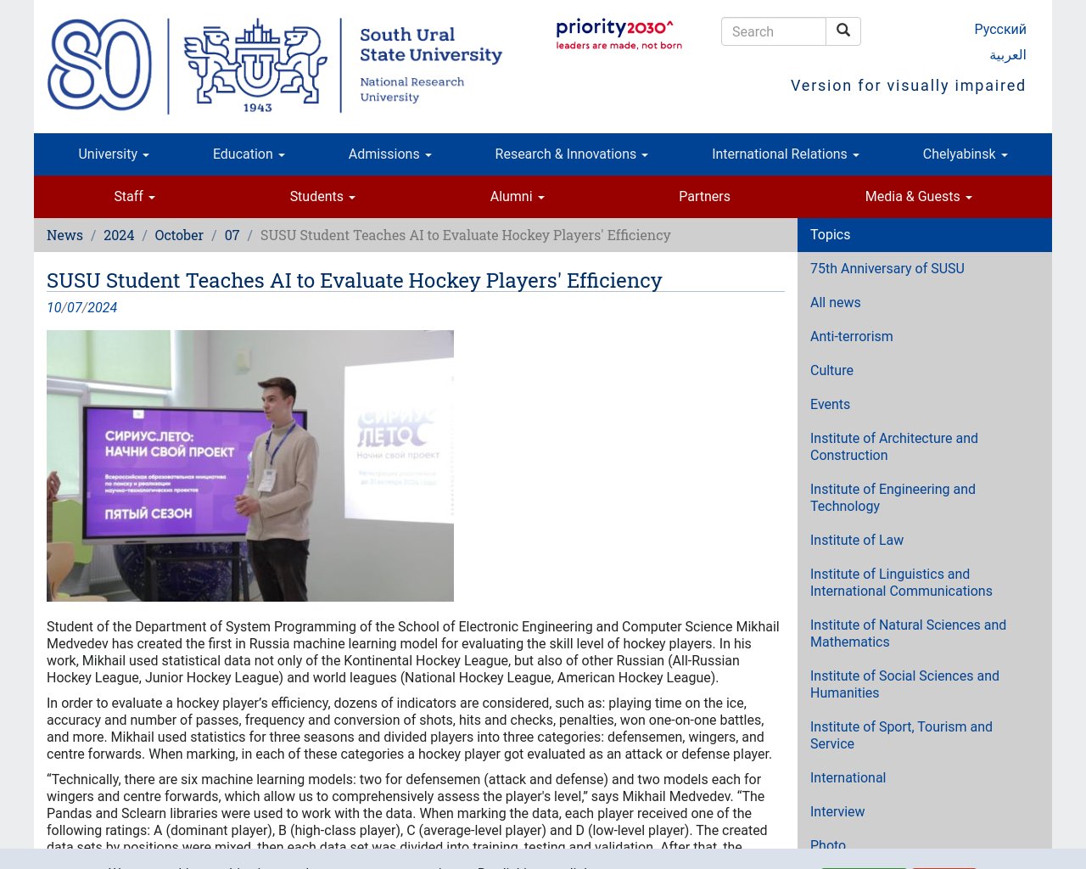1086x869 pixels.
Task: Open the article photo of the student presenting
Action: click(x=250, y=466)
